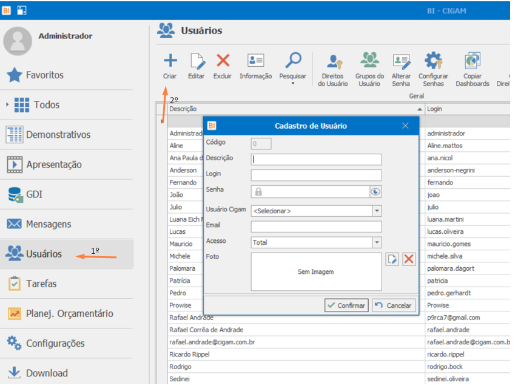Image resolution: width=518 pixels, height=385 pixels.
Task: Open the Usuário Cigam dropdown
Action: click(x=377, y=211)
